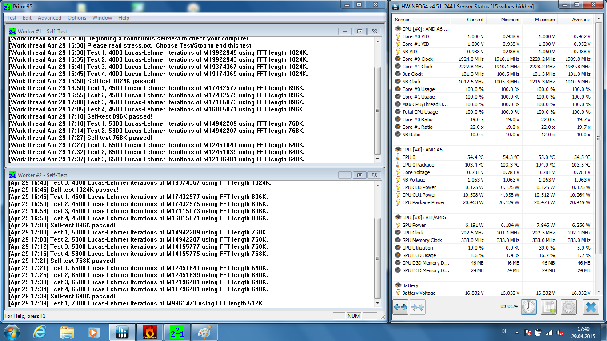The image size is (607, 341).
Task: Select the Core #0 Clock sensor icon
Action: click(398, 59)
